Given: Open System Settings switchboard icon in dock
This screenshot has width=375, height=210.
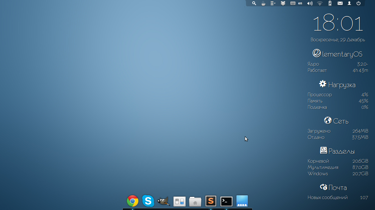Looking at the screenshot, I should pos(180,202).
